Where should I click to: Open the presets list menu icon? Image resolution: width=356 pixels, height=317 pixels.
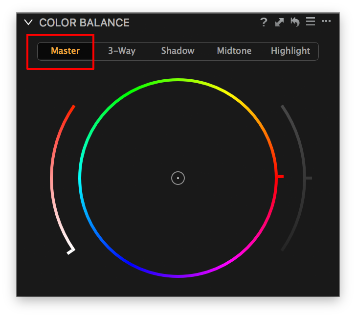pyautogui.click(x=311, y=22)
